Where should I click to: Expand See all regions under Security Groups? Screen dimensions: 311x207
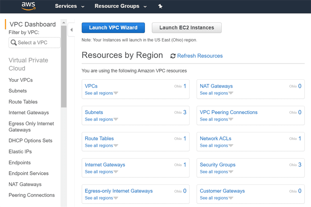coord(216,172)
